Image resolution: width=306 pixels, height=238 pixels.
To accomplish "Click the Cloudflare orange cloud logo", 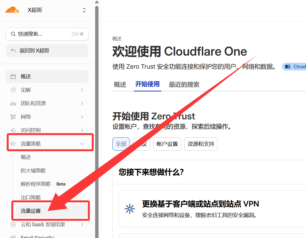I will (x=12, y=10).
